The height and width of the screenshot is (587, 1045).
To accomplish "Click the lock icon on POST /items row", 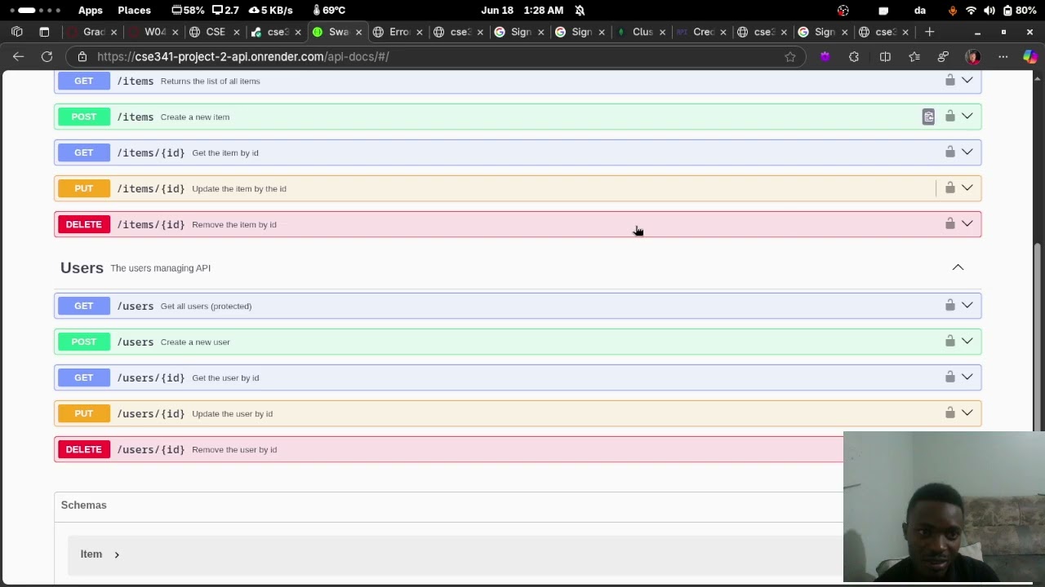I will [x=949, y=117].
